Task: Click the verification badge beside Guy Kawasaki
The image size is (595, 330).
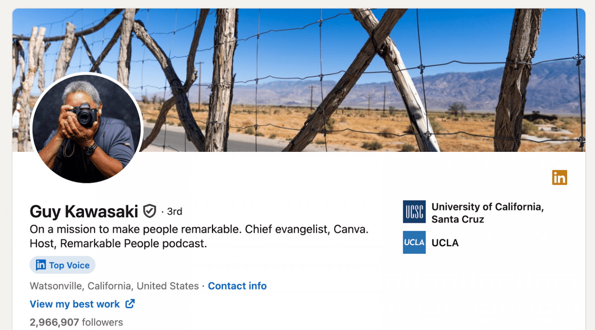Action: point(151,211)
